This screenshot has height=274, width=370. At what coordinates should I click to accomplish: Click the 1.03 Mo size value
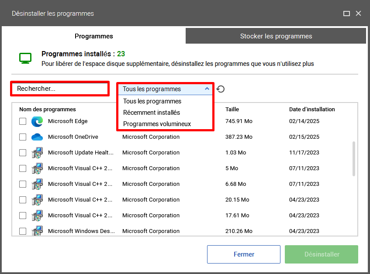(x=235, y=153)
